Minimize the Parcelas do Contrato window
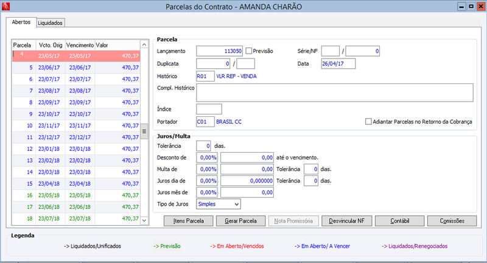Image resolution: width=487 pixels, height=263 pixels. click(x=461, y=7)
